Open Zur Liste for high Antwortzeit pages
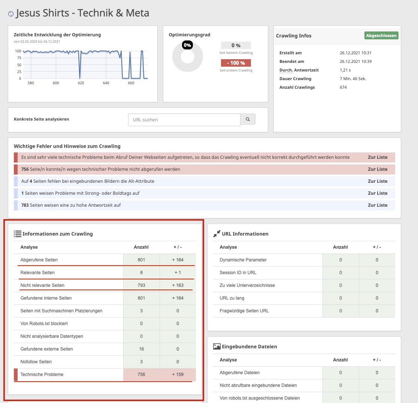 coord(377,205)
